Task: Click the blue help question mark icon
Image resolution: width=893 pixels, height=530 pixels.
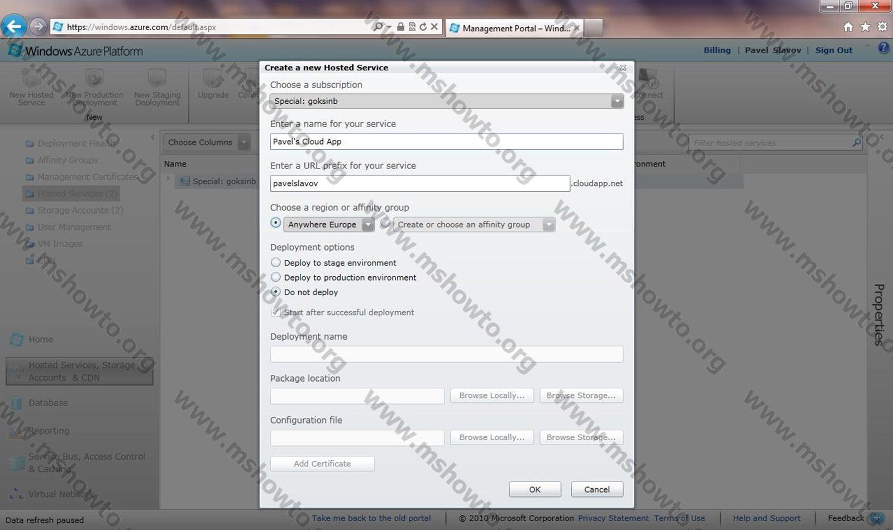Action: coord(884,48)
